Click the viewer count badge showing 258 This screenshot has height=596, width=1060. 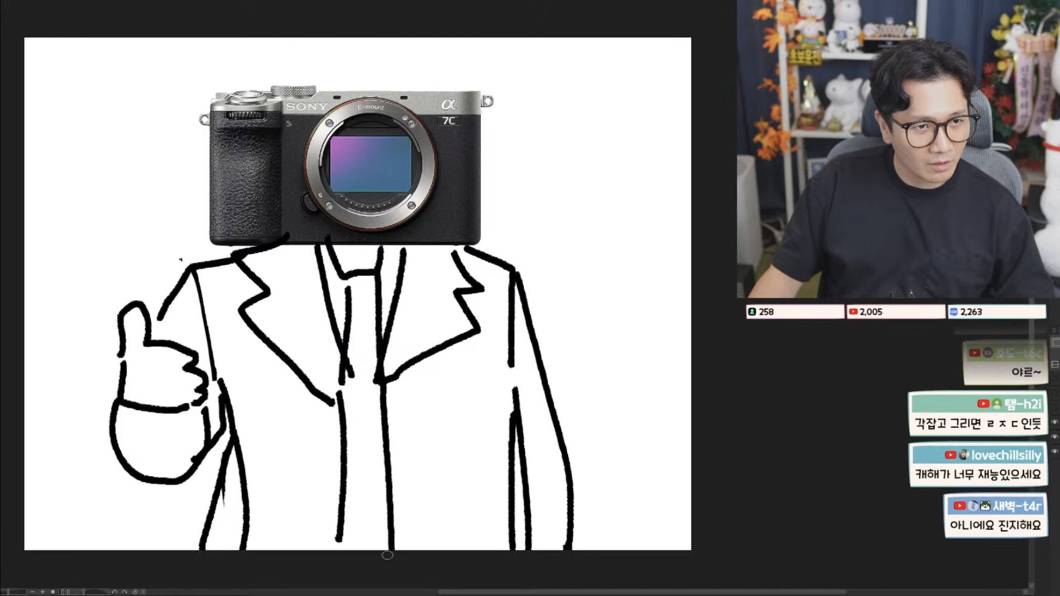[x=795, y=312]
